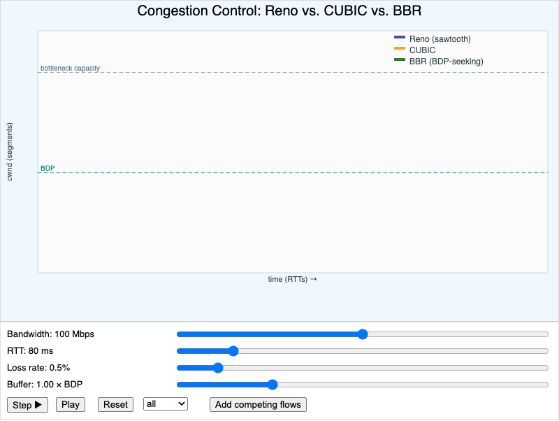The width and height of the screenshot is (559, 421).
Task: Click the Bandwidth slider handle
Action: point(363,334)
